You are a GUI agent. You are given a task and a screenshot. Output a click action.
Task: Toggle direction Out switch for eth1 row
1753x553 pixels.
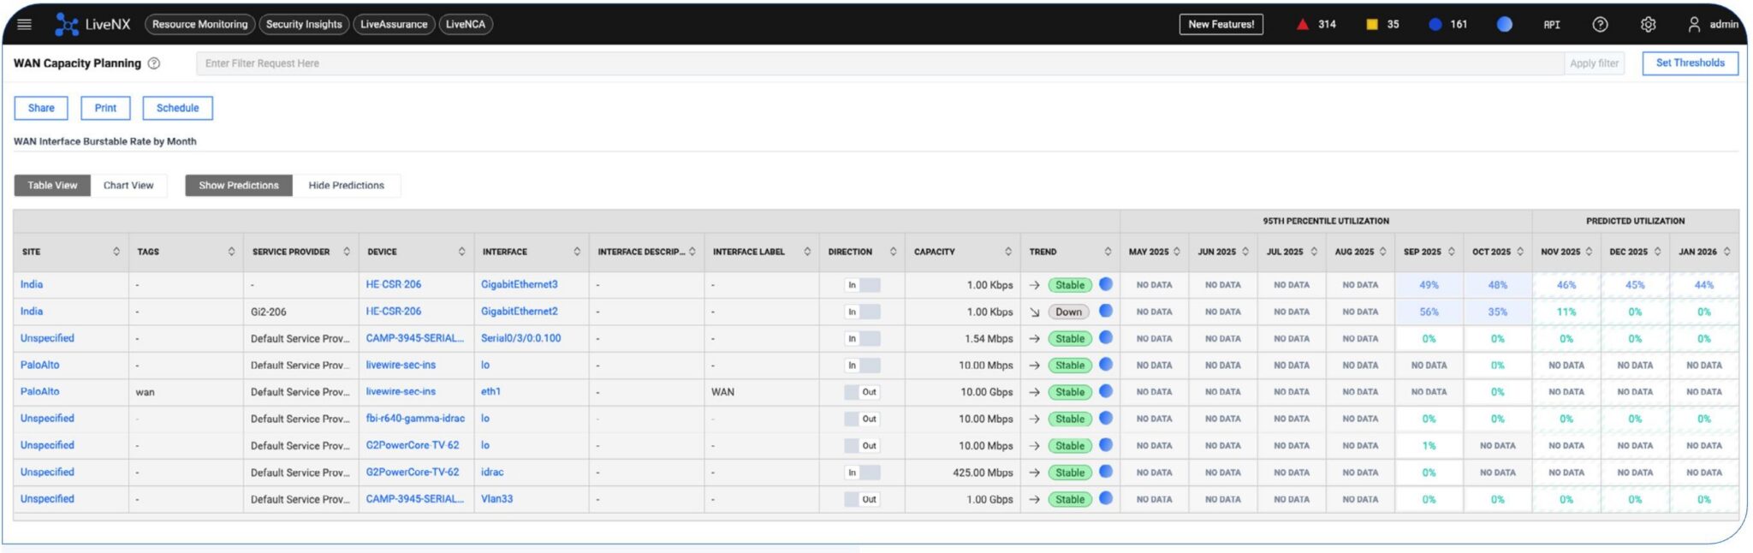tap(862, 392)
